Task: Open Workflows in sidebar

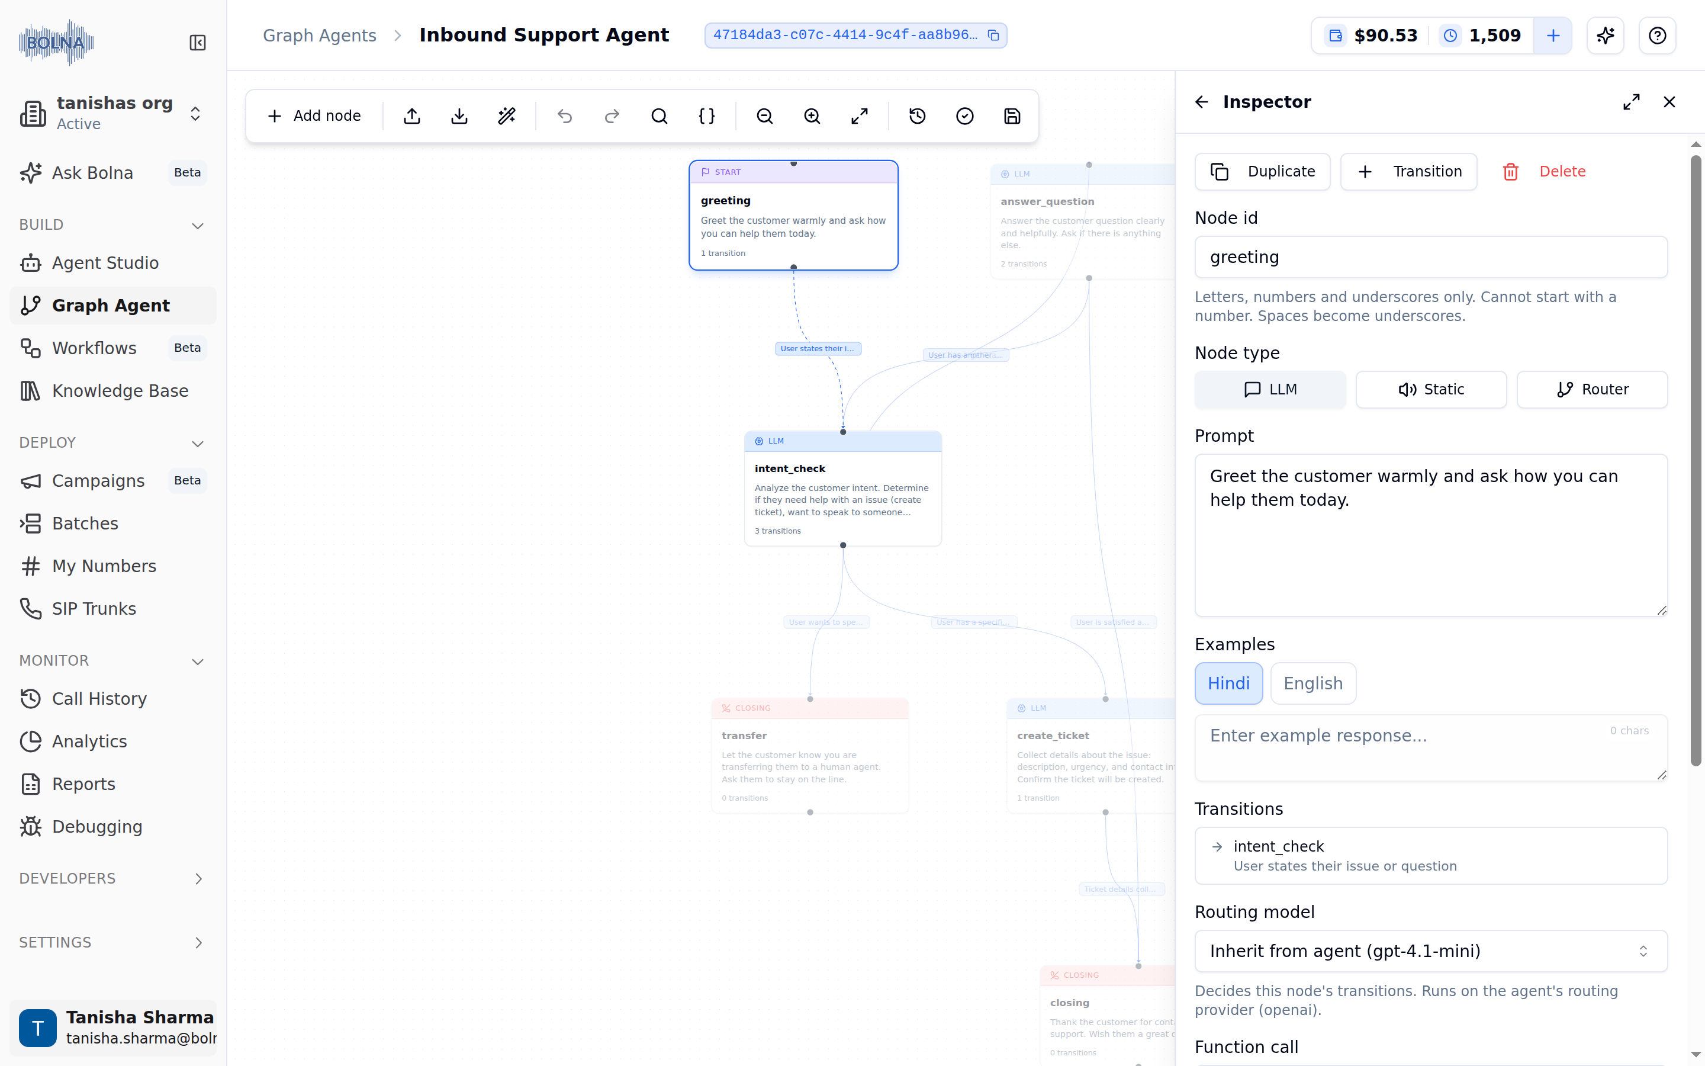Action: (112, 348)
